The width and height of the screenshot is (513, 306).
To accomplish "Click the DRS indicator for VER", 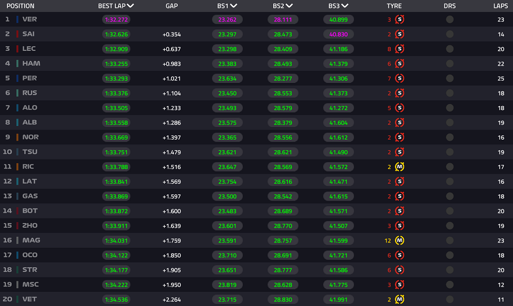I will (x=450, y=19).
